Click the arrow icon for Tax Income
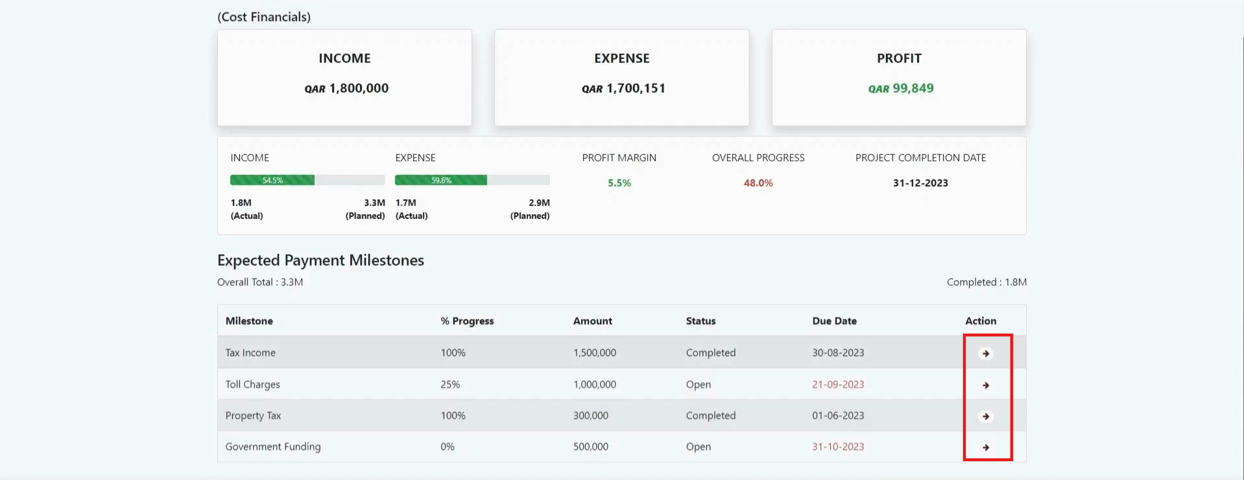Image resolution: width=1244 pixels, height=480 pixels. [x=985, y=354]
